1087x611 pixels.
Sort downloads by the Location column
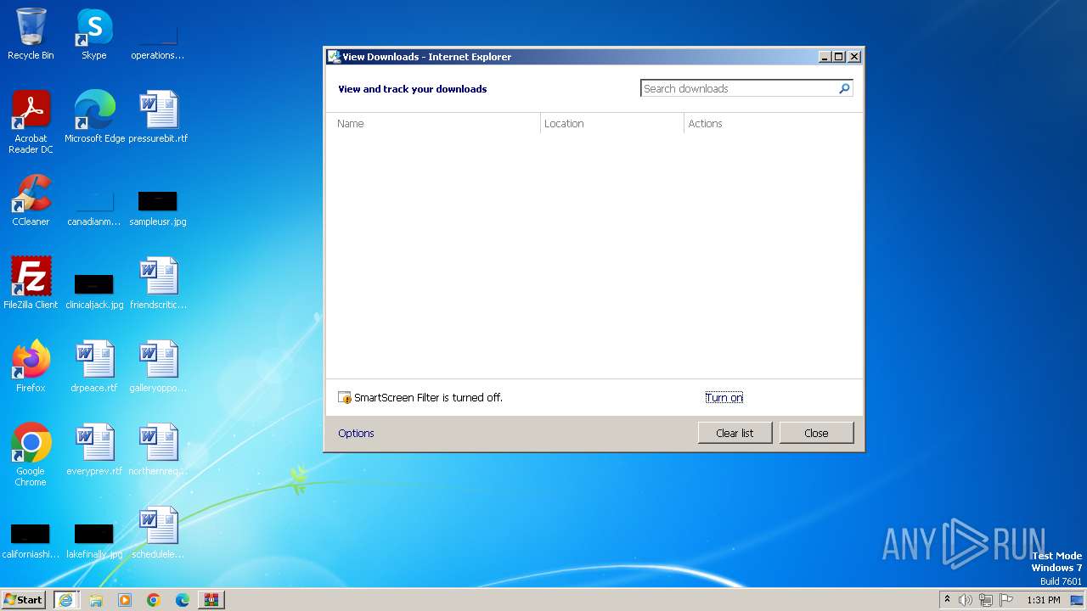(x=612, y=124)
